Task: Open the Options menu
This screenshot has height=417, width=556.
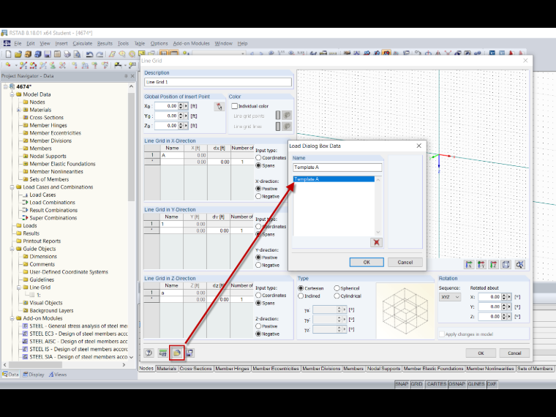Action: (x=159, y=43)
